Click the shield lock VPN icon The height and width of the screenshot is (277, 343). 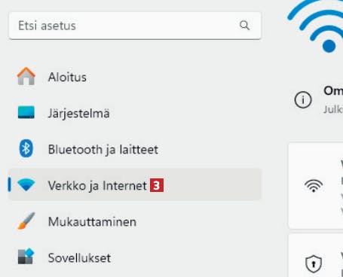tap(314, 264)
